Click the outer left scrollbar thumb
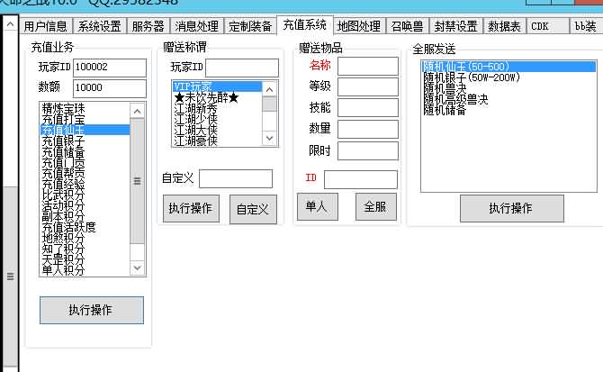603x372 pixels. 11,277
